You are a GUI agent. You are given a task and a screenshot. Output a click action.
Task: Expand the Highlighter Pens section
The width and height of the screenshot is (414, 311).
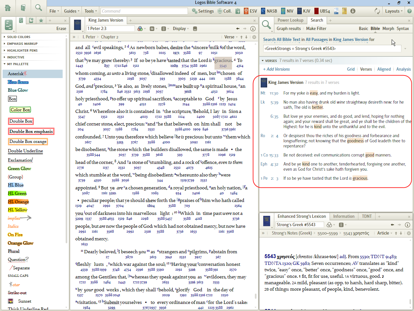click(x=22, y=51)
